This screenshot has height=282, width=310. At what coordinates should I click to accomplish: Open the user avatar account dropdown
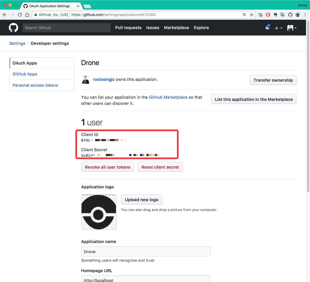tap(292, 28)
